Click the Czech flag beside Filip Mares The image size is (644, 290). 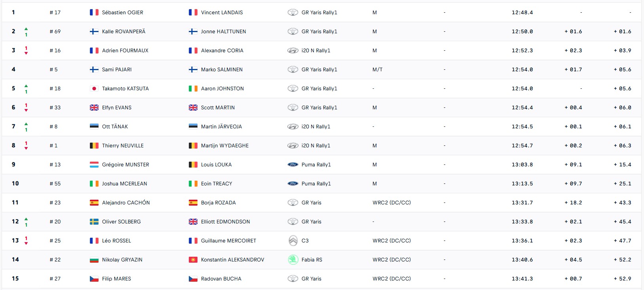[x=94, y=279]
